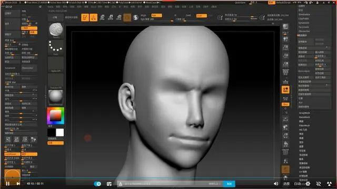Click the Scroll canvas icon on right shelf
Screen dimensions: 337x189
[x=285, y=39]
